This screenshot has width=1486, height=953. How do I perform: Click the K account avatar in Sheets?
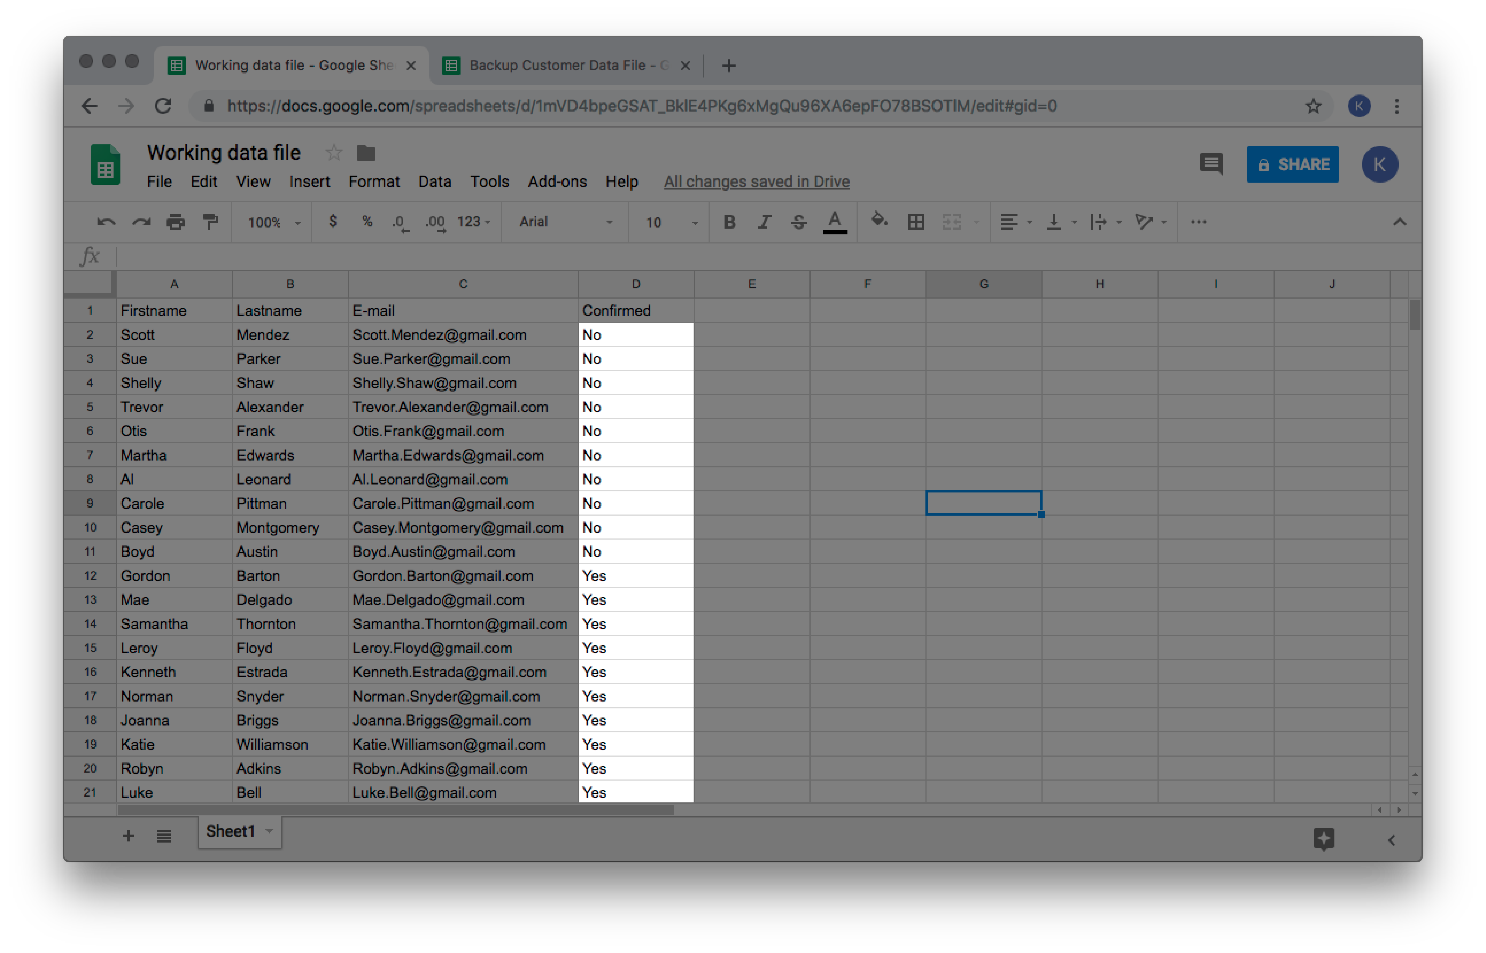pyautogui.click(x=1380, y=164)
